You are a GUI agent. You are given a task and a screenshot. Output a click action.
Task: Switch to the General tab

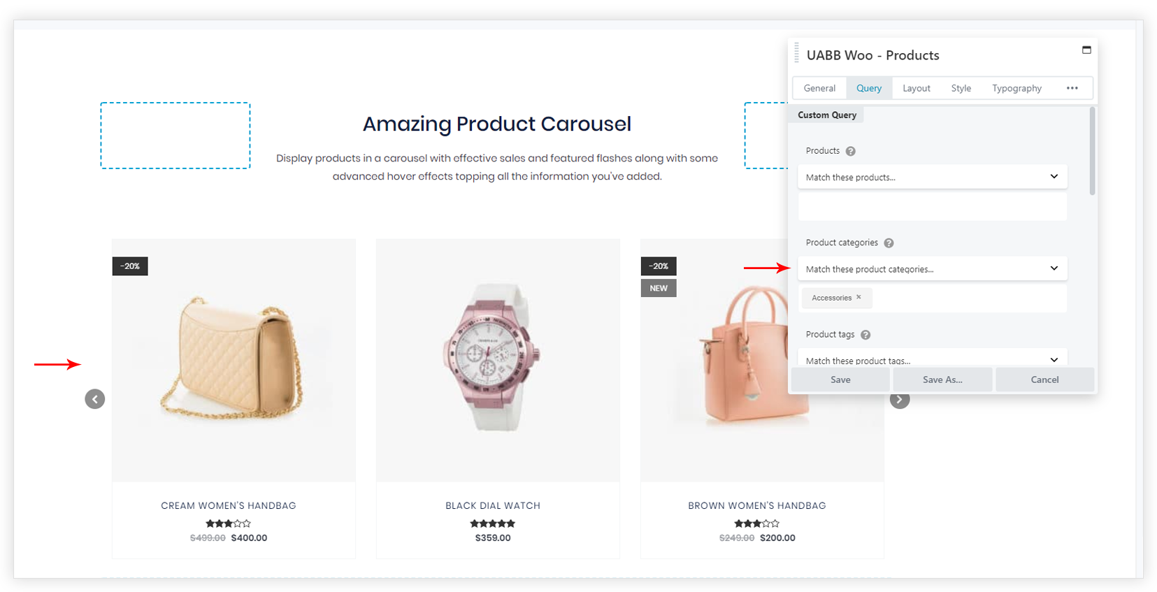pyautogui.click(x=819, y=88)
